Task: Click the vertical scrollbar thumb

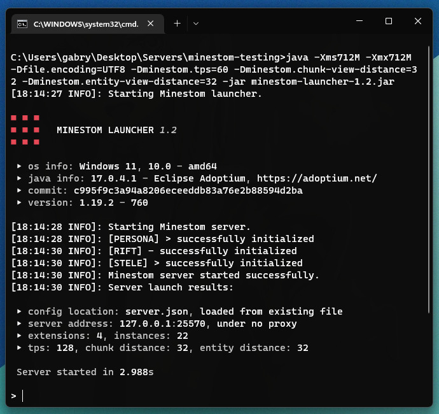Action: (429, 180)
